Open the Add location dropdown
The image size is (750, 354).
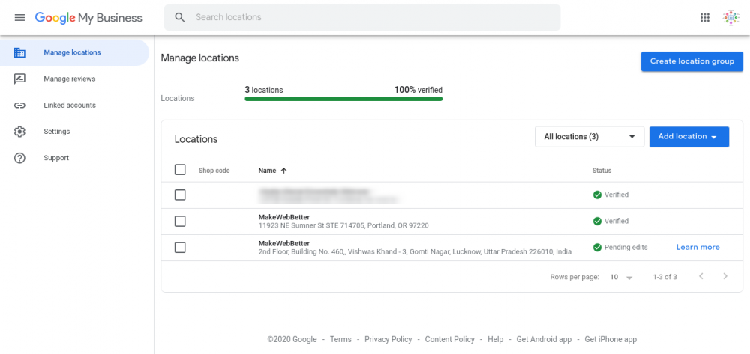tap(688, 137)
